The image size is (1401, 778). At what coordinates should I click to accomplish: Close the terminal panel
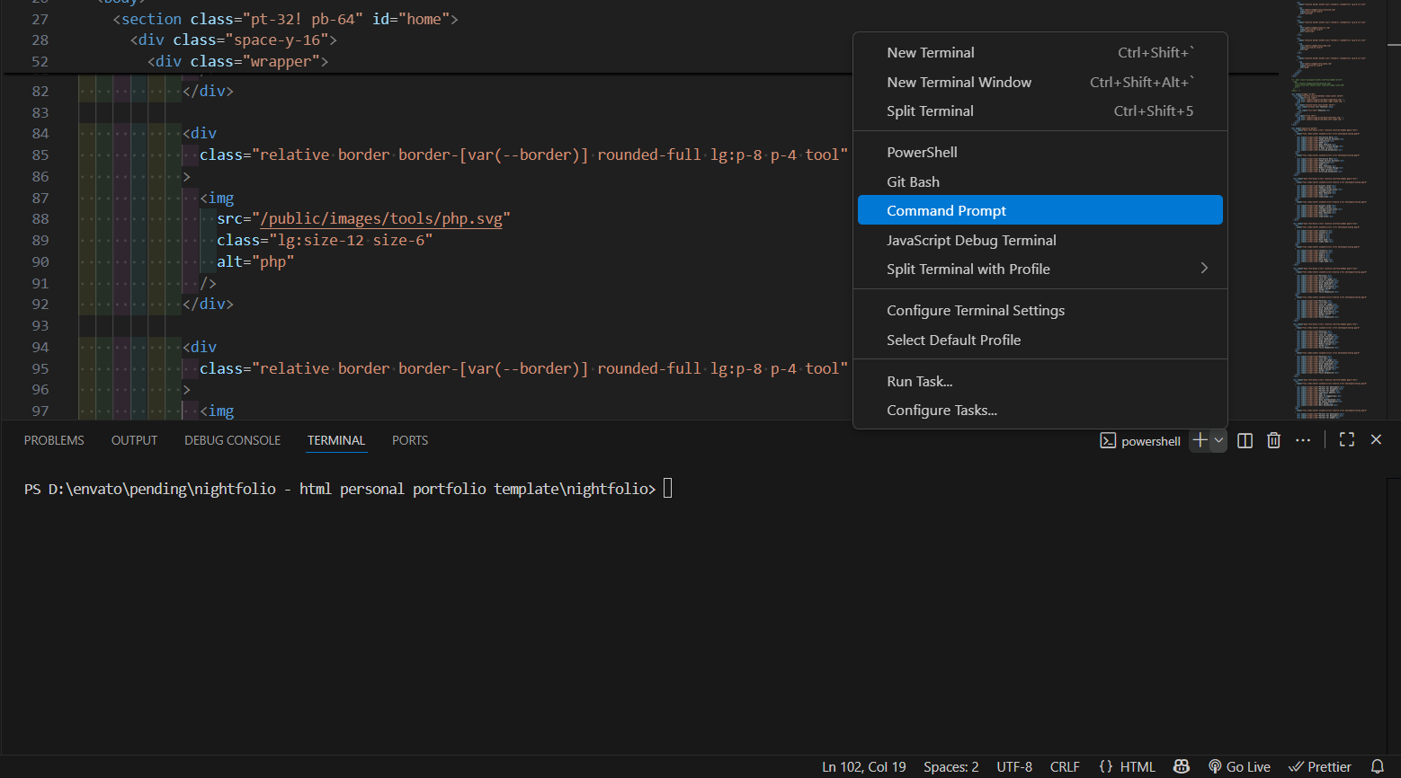coord(1376,440)
